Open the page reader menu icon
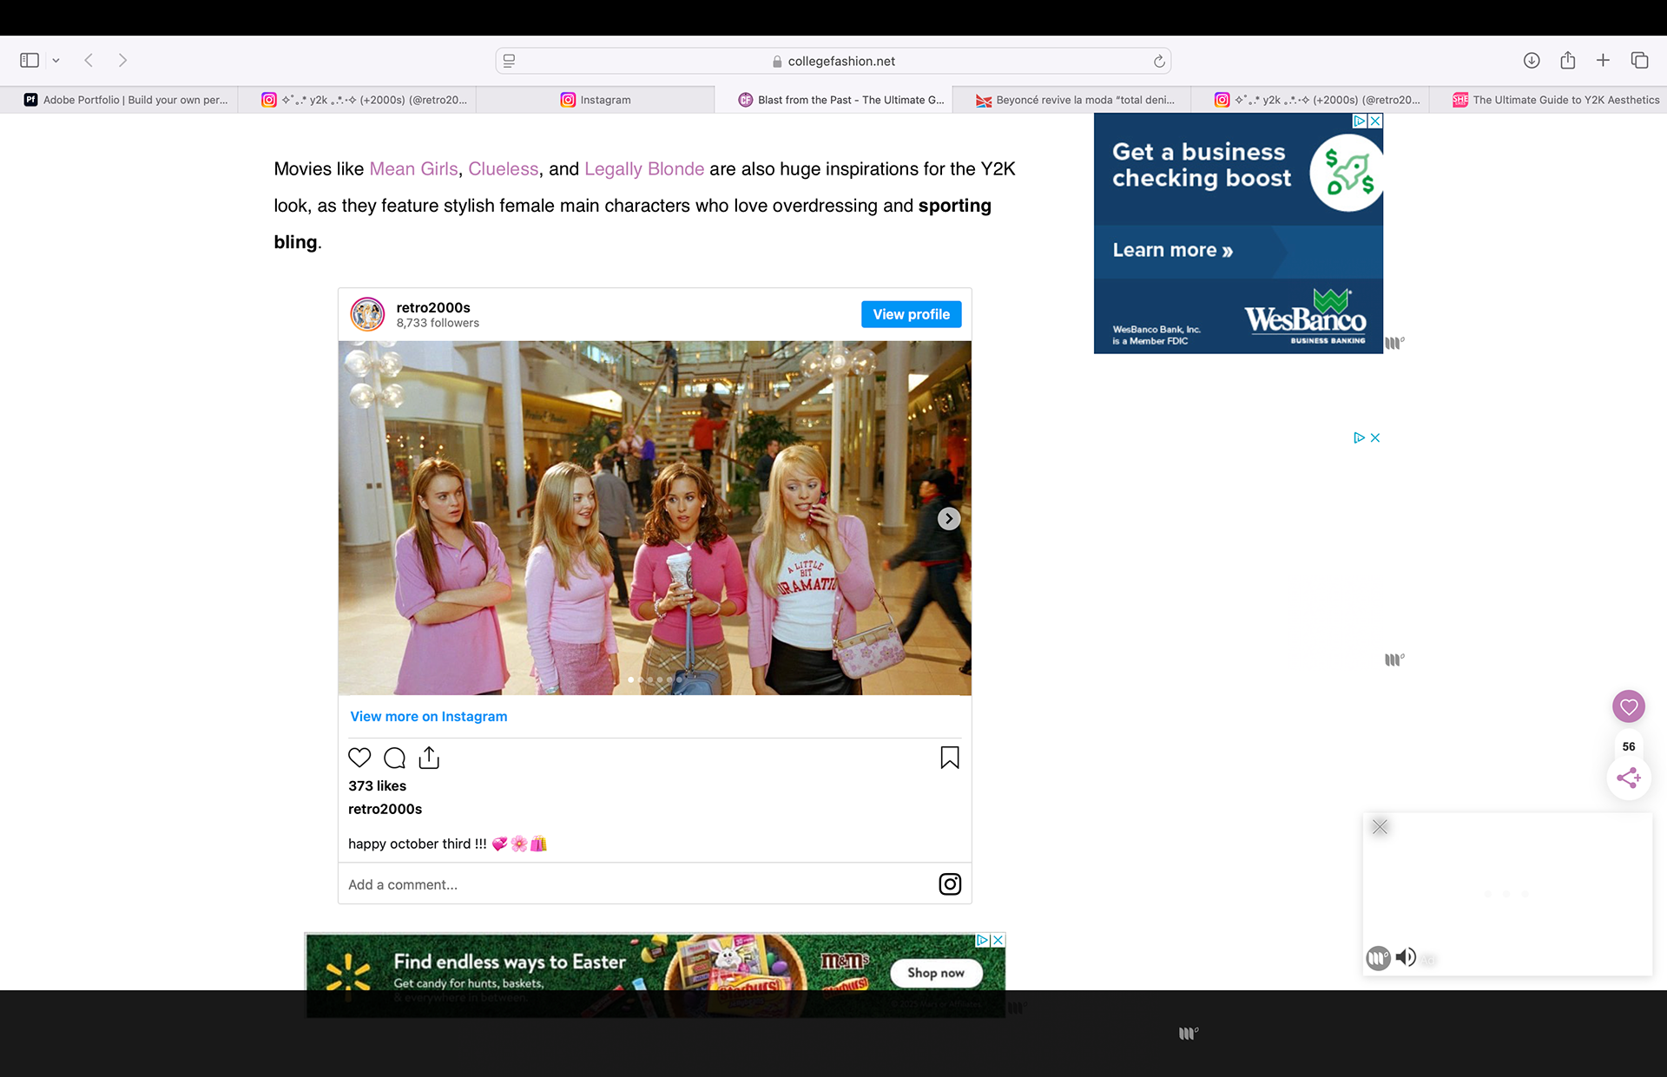The image size is (1667, 1077). pos(510,61)
